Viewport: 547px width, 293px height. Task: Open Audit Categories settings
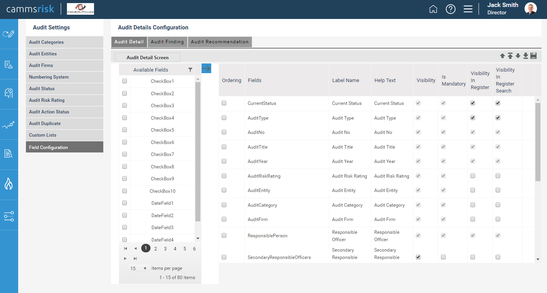65,42
